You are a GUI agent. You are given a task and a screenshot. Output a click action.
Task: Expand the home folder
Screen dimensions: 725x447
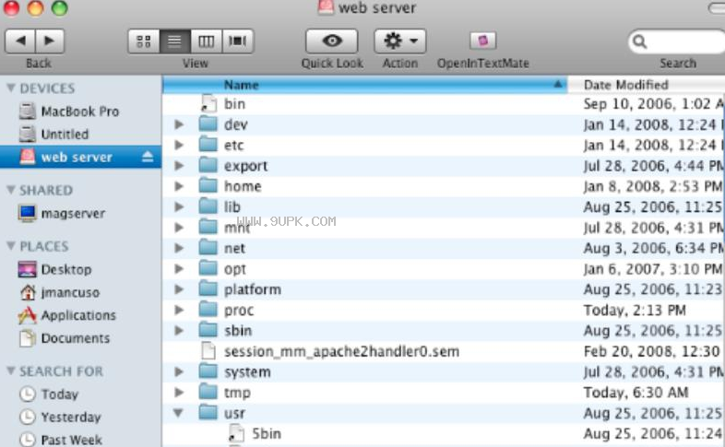[x=179, y=186]
